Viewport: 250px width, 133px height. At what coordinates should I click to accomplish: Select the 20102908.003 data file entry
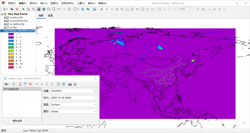pyautogui.click(x=11, y=89)
